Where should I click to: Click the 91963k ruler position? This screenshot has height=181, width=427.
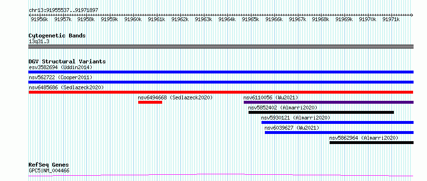pyautogui.click(x=204, y=19)
